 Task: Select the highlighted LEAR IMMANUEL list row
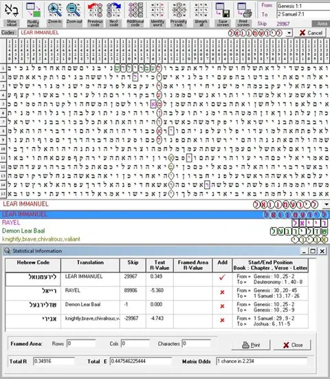(x=165, y=215)
